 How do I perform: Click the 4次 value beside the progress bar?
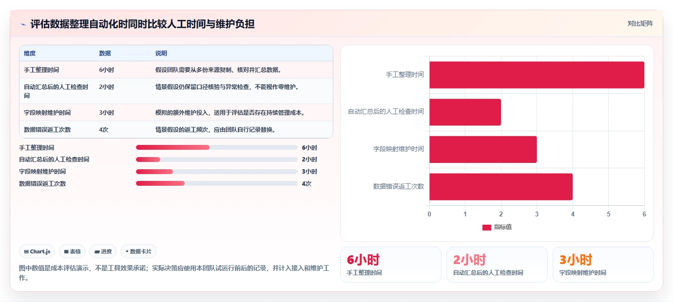pyautogui.click(x=307, y=184)
